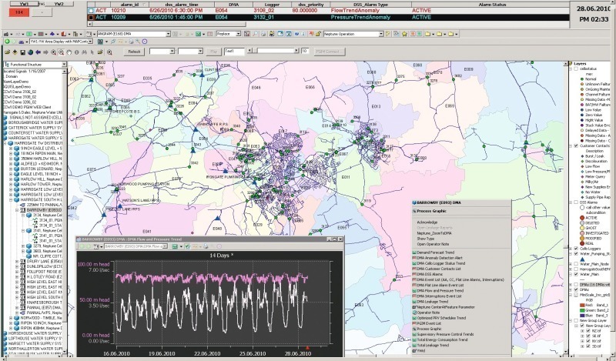Click the green square icon right of star

pos(419,34)
